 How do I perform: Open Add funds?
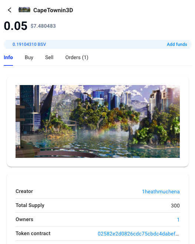click(x=177, y=44)
